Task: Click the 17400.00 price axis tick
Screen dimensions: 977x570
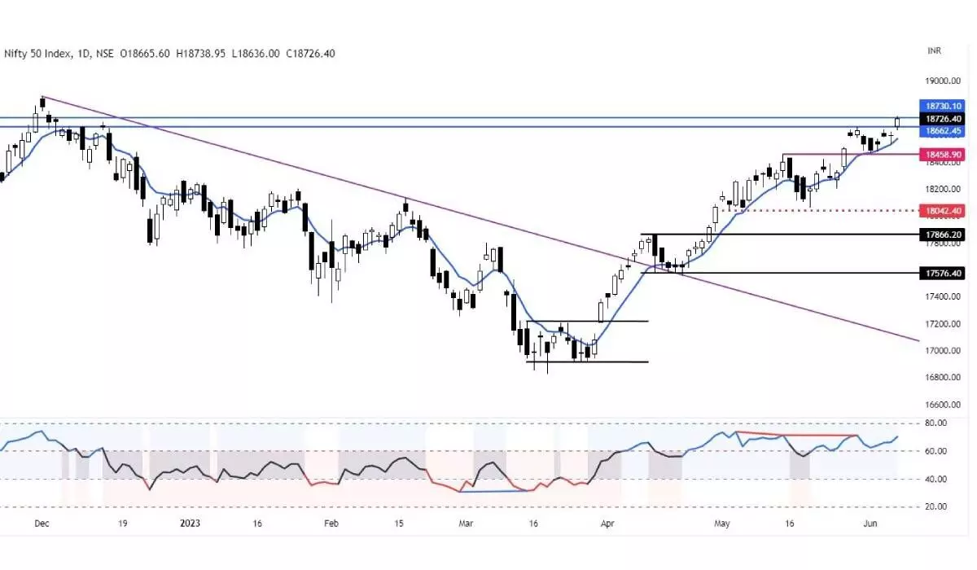Action: tap(944, 297)
